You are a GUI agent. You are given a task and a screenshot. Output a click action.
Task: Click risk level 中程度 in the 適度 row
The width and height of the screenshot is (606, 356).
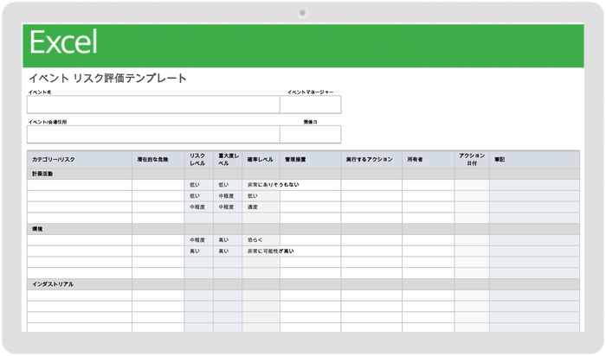197,207
